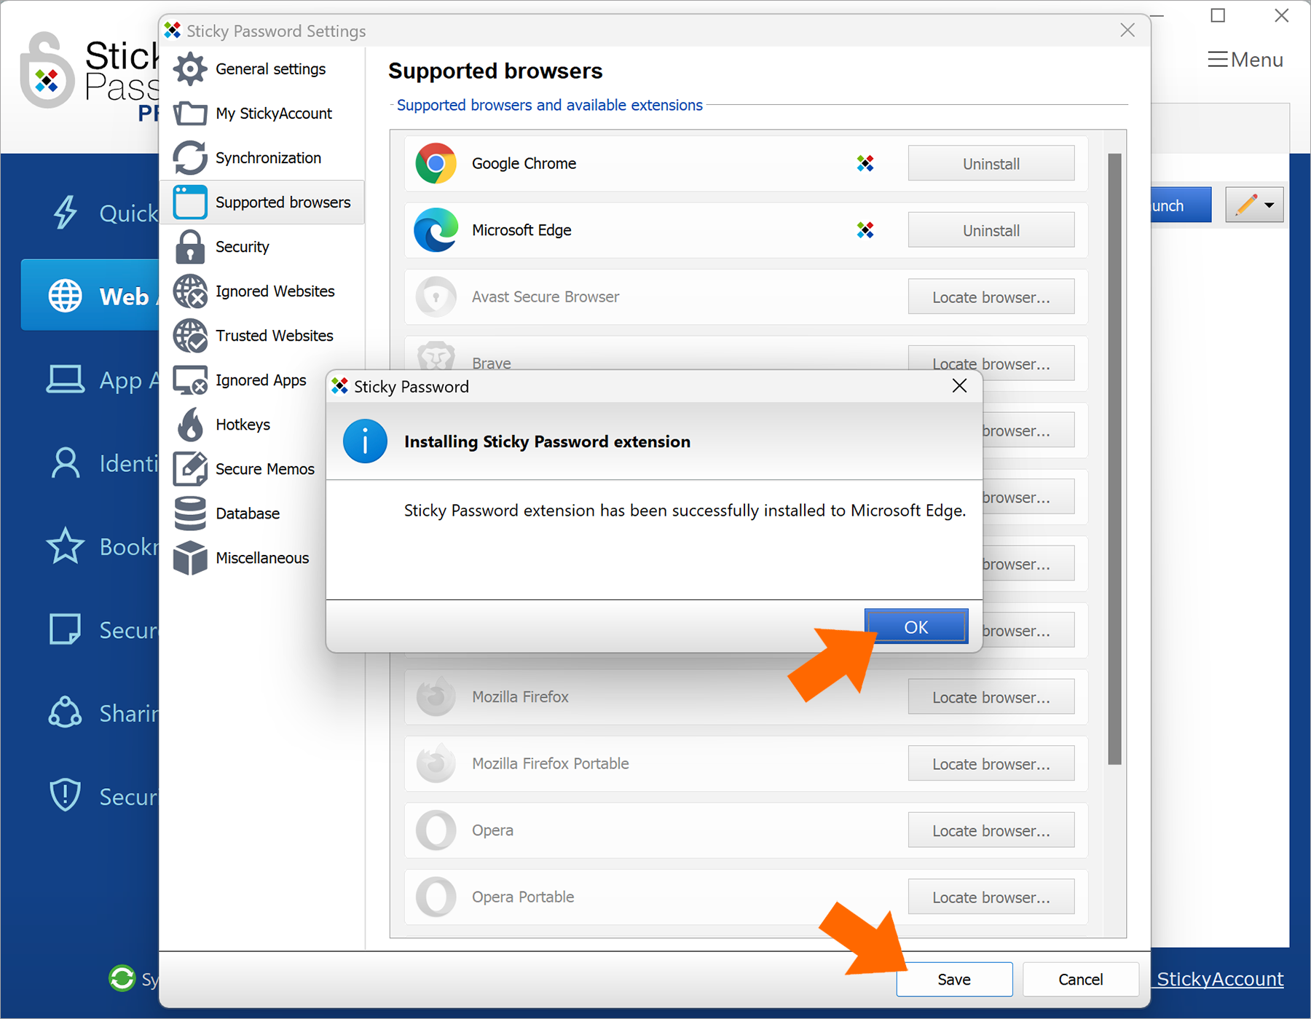Viewport: 1311px width, 1019px height.
Task: Click the 'Mozilla Firefox Portable' browser name
Action: point(550,763)
